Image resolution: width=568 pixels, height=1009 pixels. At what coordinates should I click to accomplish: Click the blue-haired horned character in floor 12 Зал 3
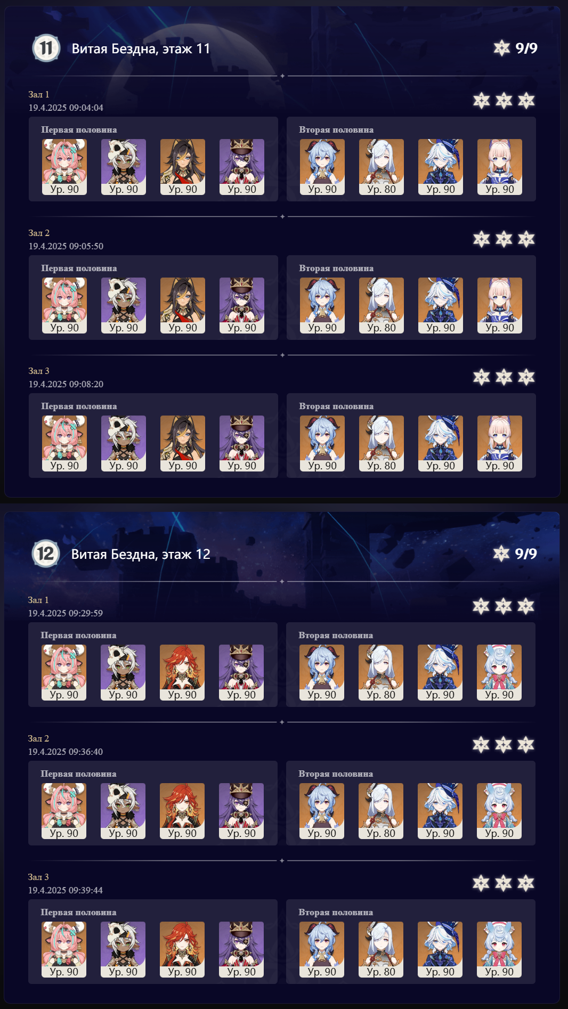[322, 950]
